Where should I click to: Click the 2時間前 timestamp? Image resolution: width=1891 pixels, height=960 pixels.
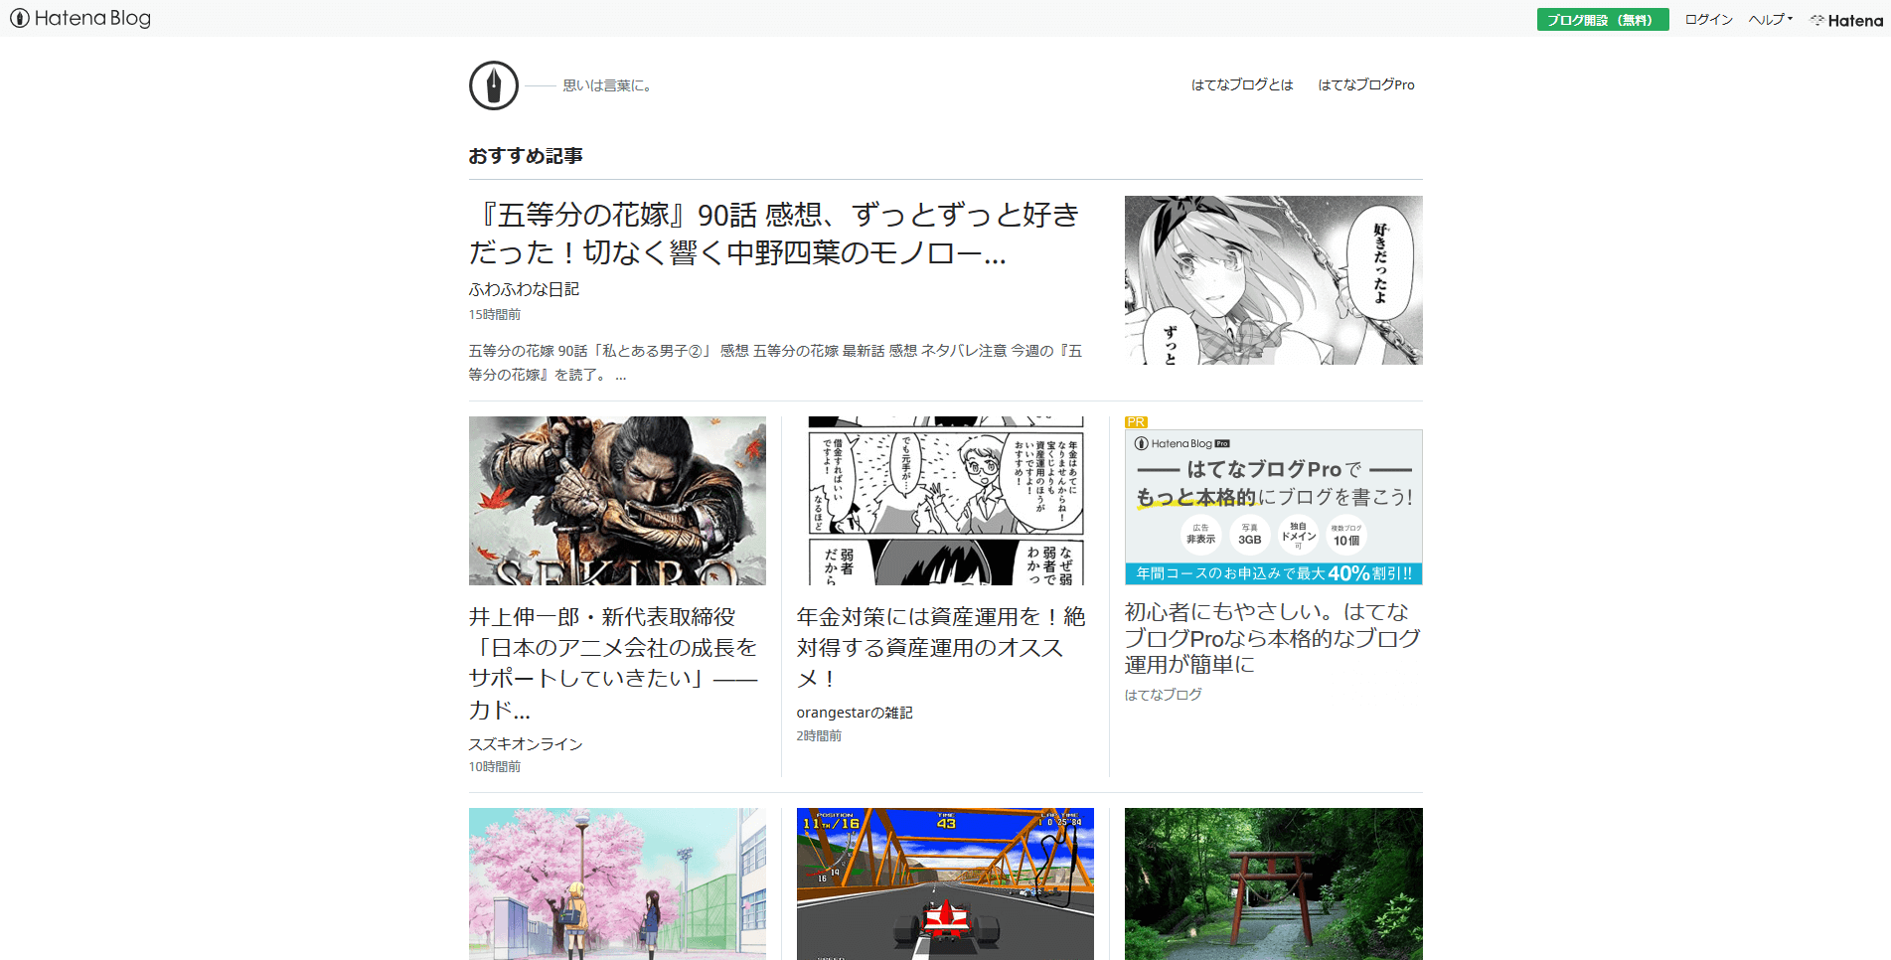pyautogui.click(x=819, y=735)
